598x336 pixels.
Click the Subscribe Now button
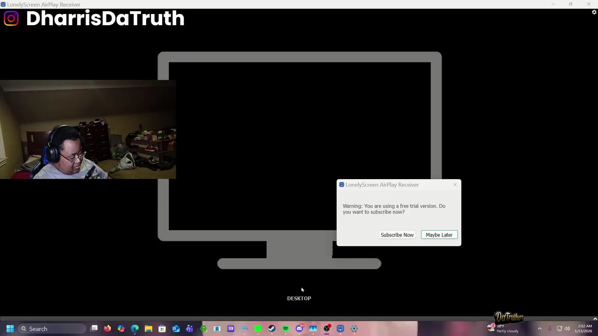point(397,235)
